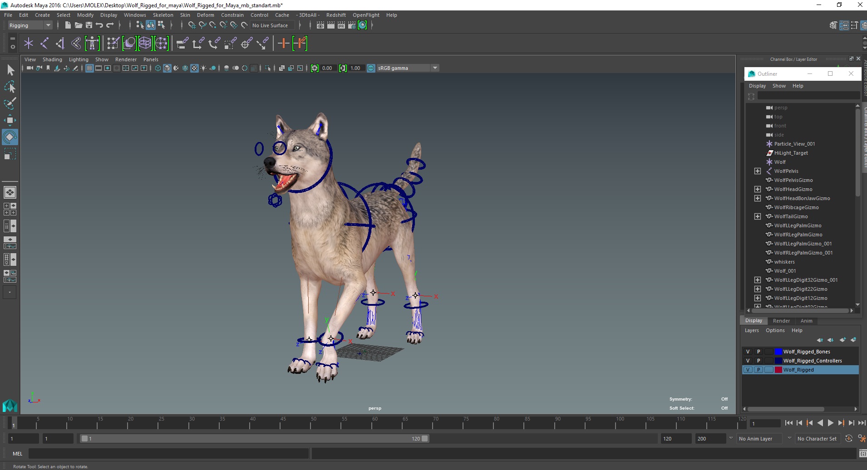This screenshot has height=470, width=867.
Task: Toggle playback P for Wolf_Rigged_Bones layer
Action: pos(759,352)
